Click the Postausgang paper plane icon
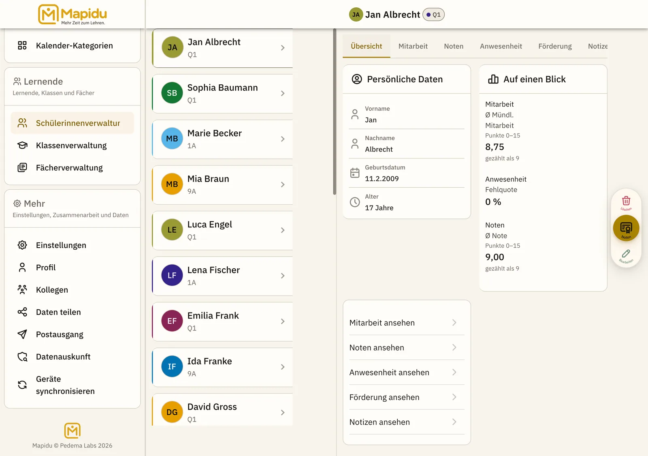648x456 pixels. click(22, 334)
